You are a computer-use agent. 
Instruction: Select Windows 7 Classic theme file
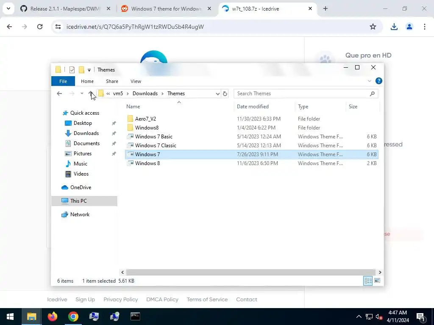[x=156, y=146]
